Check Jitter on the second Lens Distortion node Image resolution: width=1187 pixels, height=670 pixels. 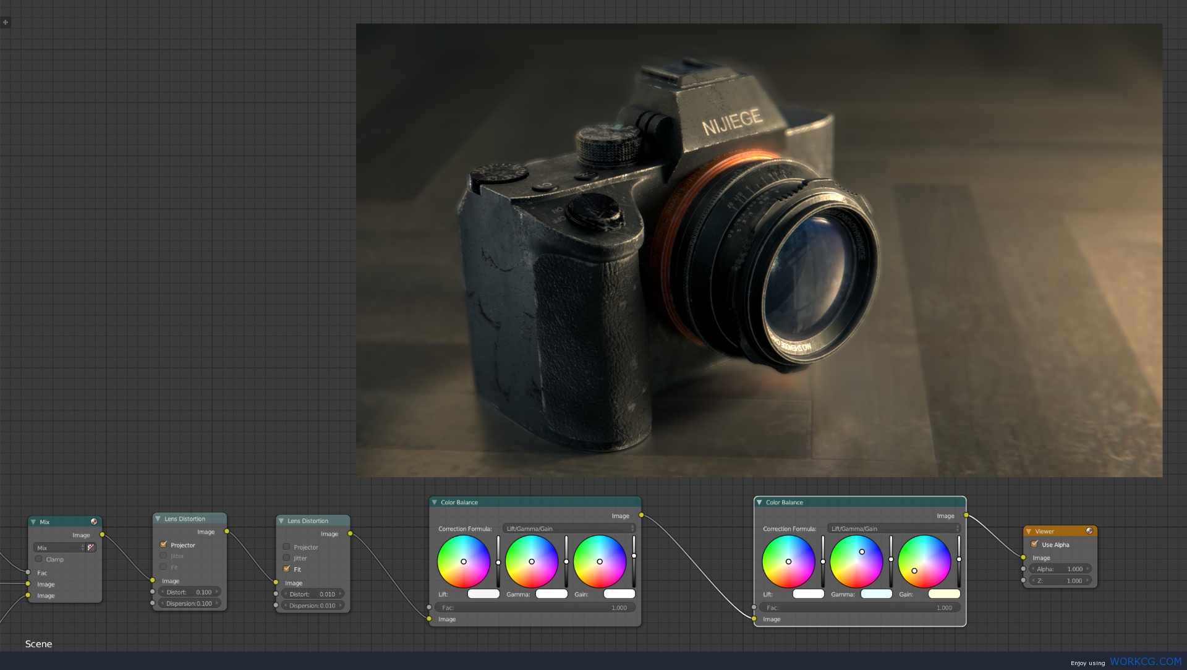[286, 558]
